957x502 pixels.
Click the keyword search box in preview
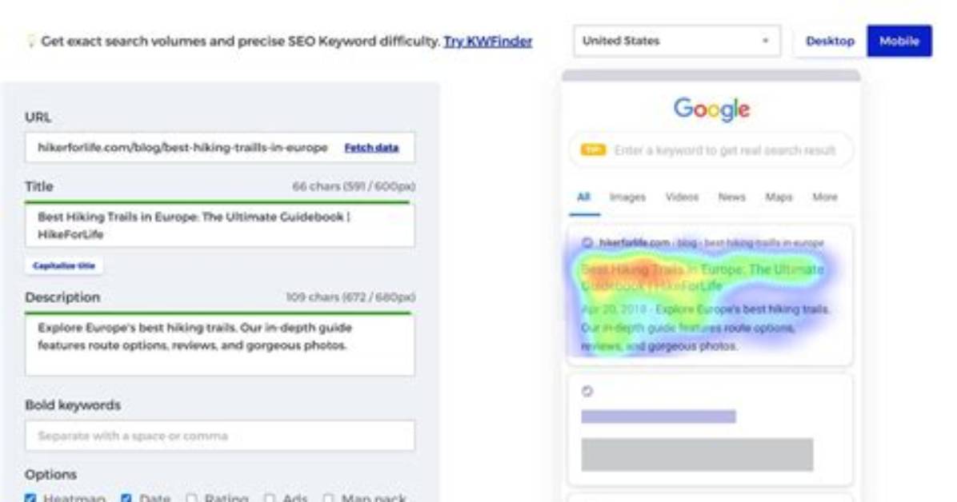pos(711,150)
